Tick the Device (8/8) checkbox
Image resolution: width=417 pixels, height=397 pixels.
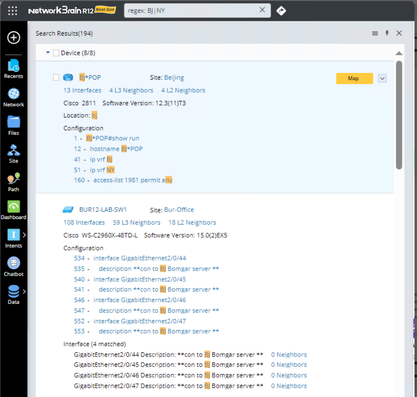(x=56, y=53)
